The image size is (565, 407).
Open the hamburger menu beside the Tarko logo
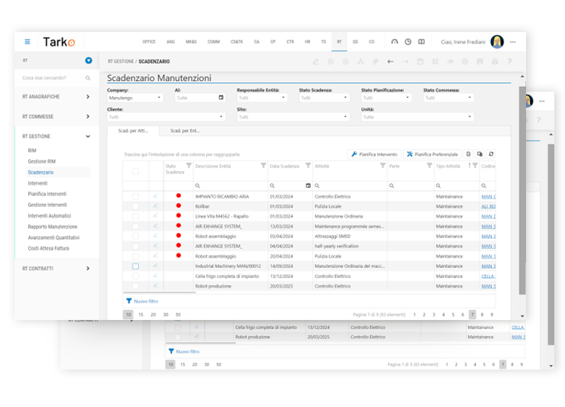[x=27, y=41]
